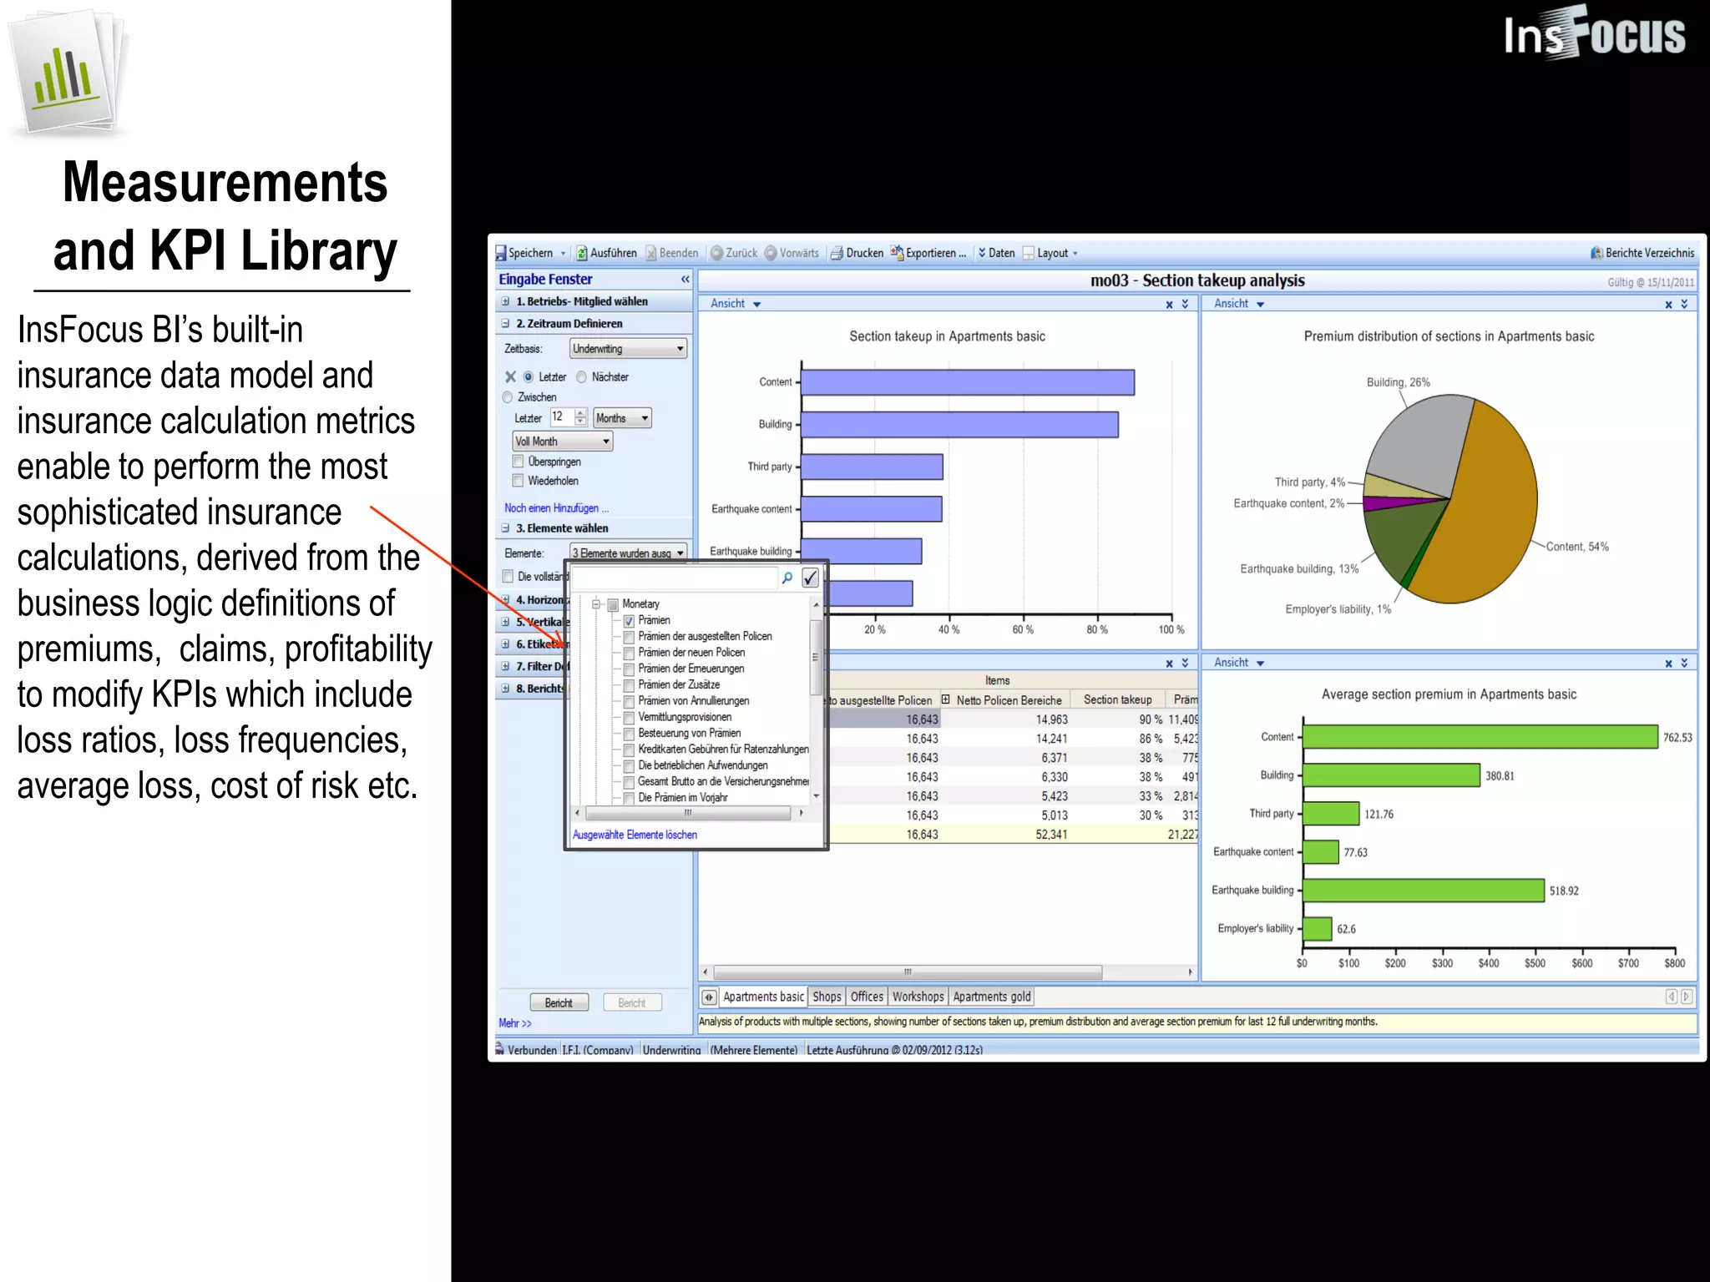Open the Voll Month dropdown
The height and width of the screenshot is (1282, 1710).
[x=562, y=441]
